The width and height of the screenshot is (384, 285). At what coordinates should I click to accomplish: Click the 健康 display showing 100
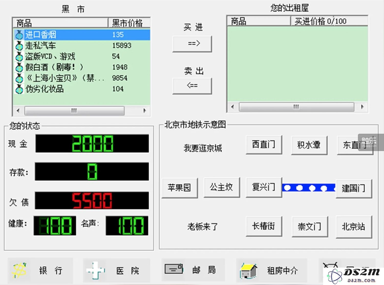[55, 226]
